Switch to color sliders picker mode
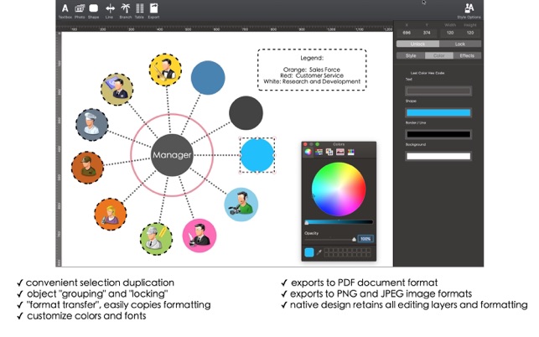The image size is (539, 337). (319, 152)
